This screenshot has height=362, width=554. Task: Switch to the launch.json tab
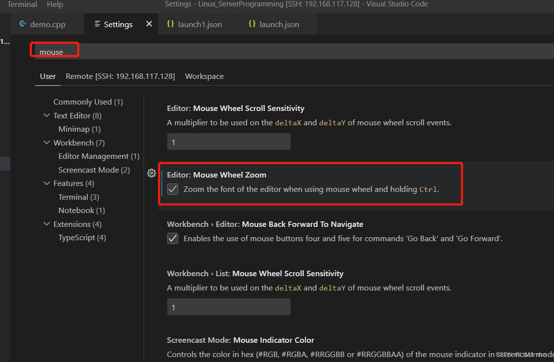click(x=278, y=24)
